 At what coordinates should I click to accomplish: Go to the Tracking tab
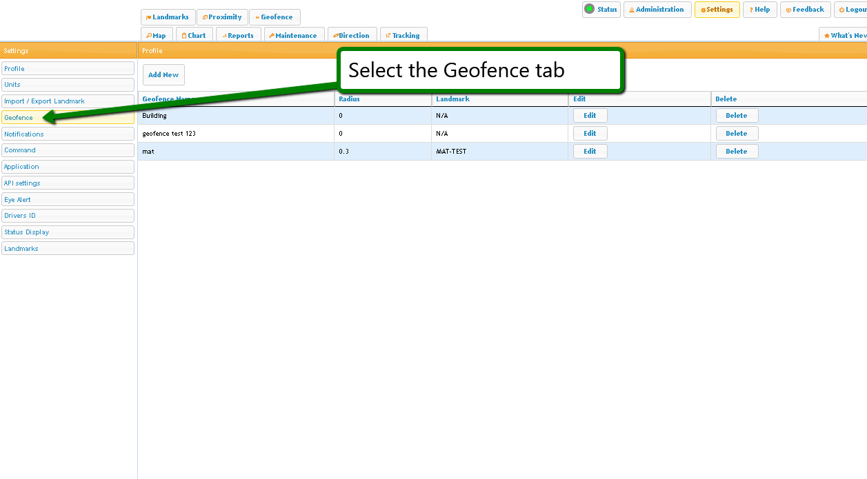point(403,35)
